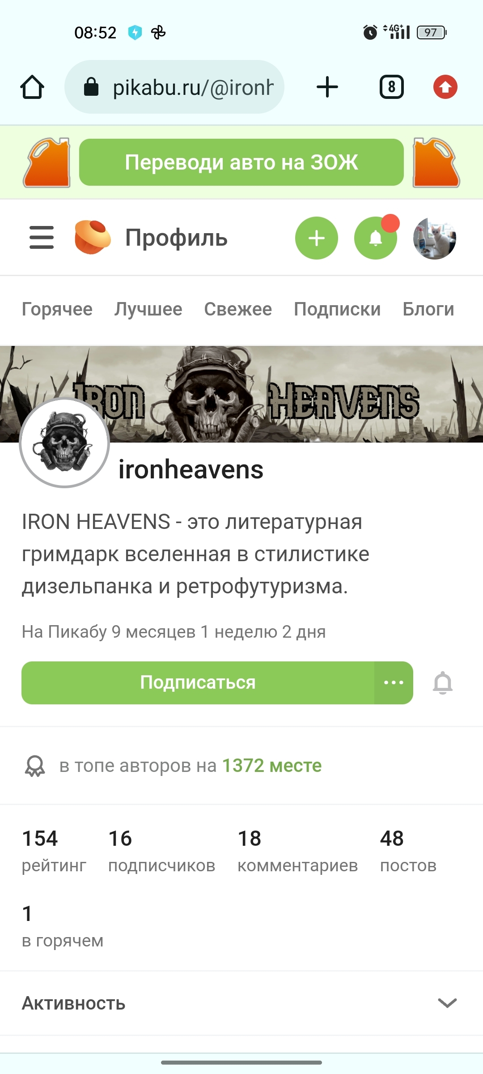Open the tab switcher showing 8 tabs
The height and width of the screenshot is (1074, 483).
(392, 87)
